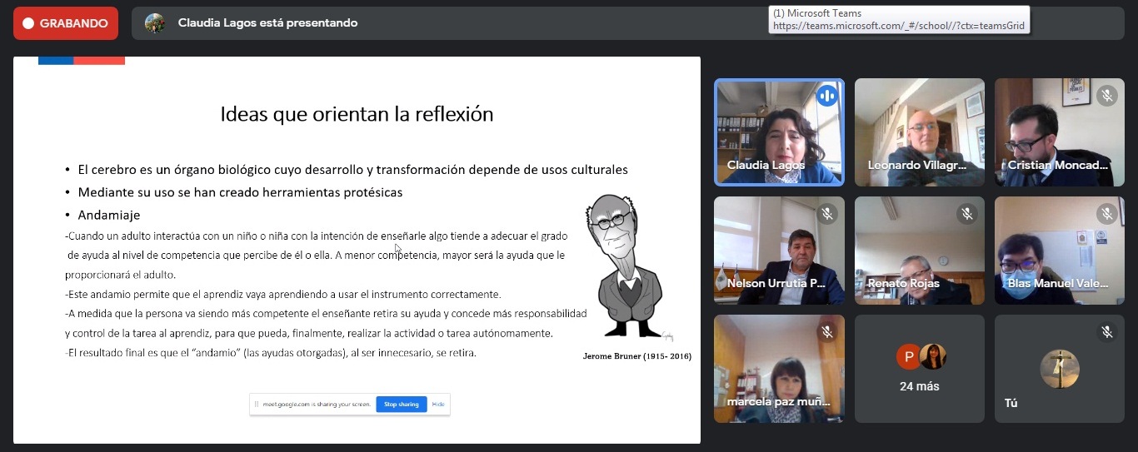Click muted mic icon on Renato Rojas' tile
Image resolution: width=1138 pixels, height=452 pixels.
(x=966, y=214)
